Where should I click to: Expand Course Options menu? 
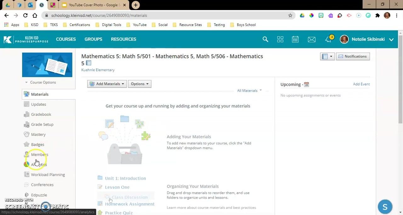(x=40, y=82)
